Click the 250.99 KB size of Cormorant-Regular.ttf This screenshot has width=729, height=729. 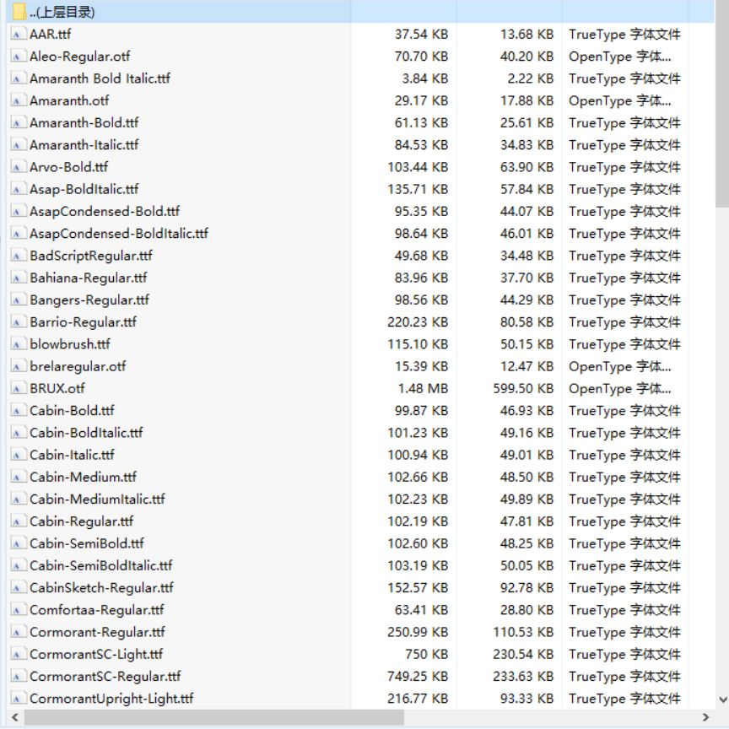(418, 632)
